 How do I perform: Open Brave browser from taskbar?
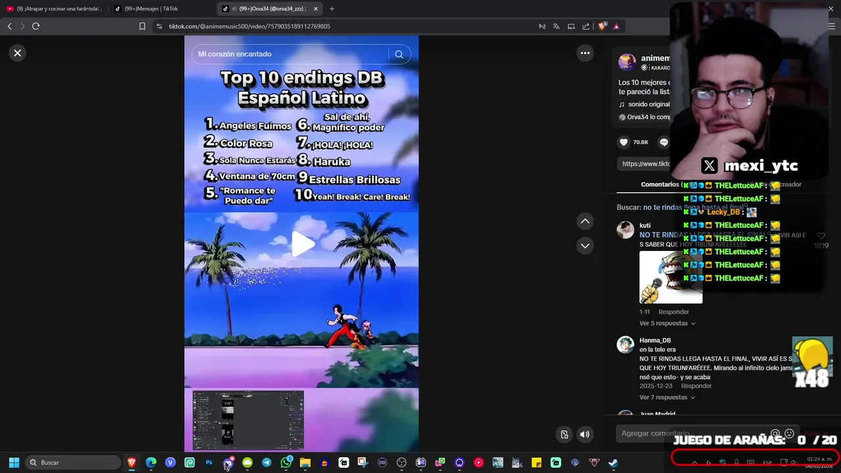click(x=131, y=462)
